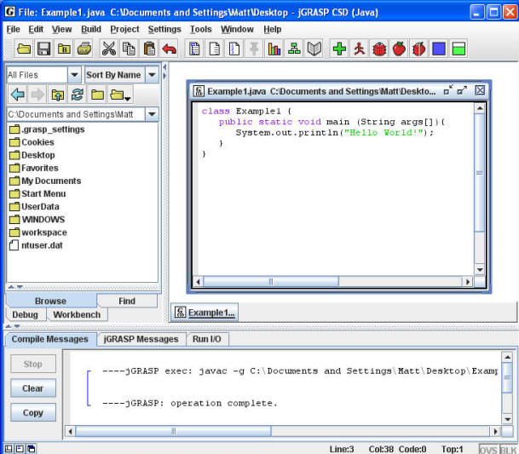Viewport: 519px width, 454px height.
Task: Click the Print toolbar icon
Action: 84,49
